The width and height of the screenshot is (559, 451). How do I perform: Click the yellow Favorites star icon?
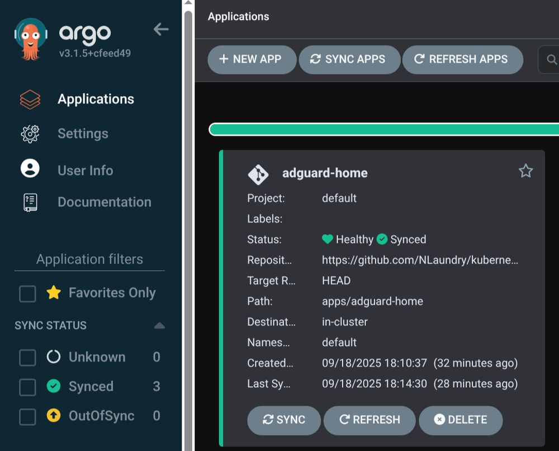pyautogui.click(x=54, y=292)
